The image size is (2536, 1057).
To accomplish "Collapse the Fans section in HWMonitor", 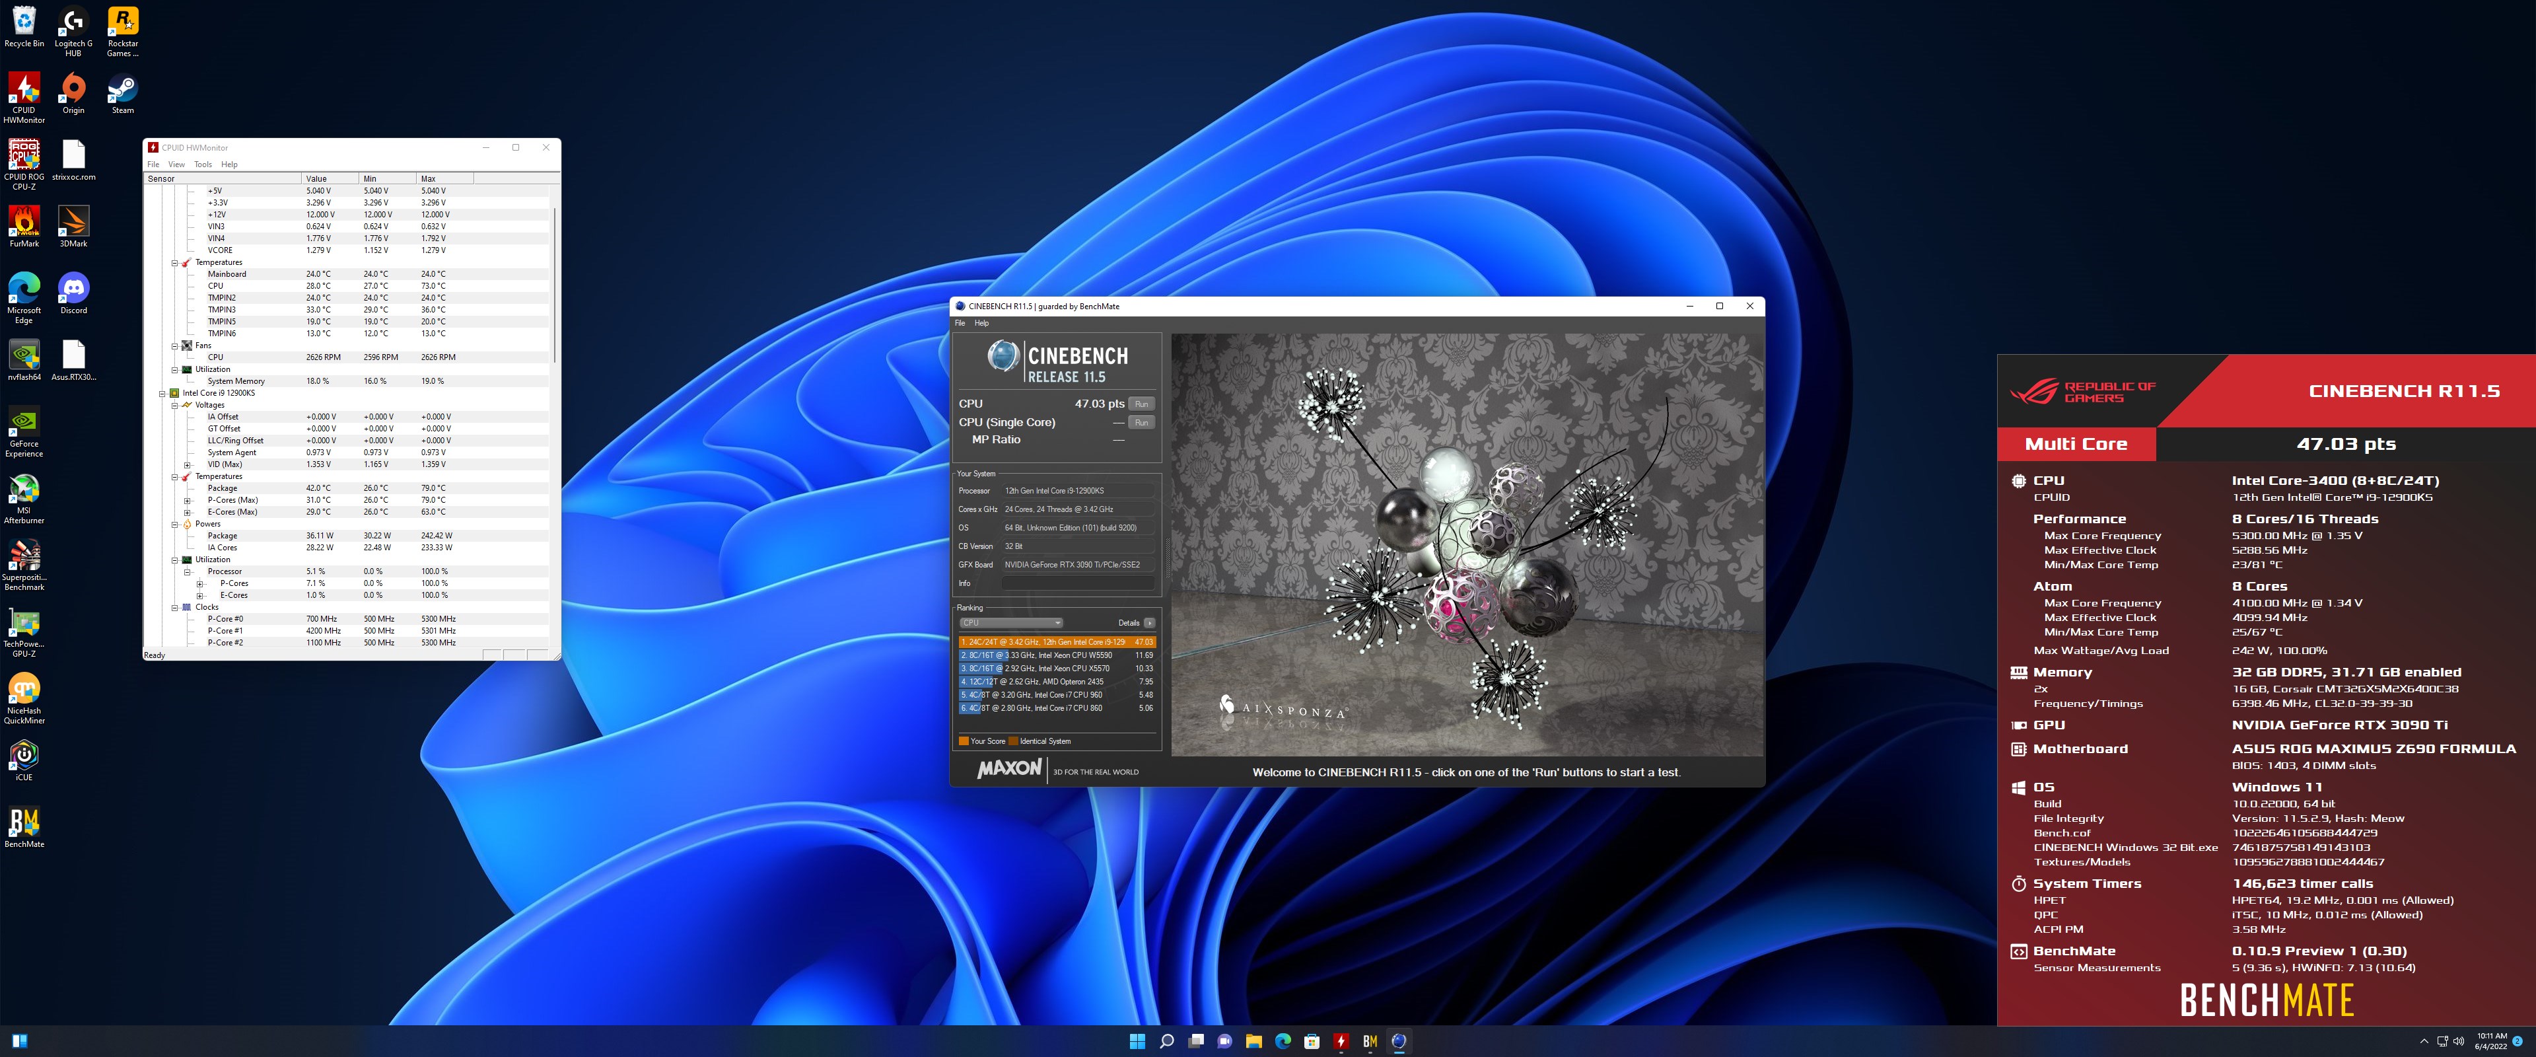I will click(175, 346).
